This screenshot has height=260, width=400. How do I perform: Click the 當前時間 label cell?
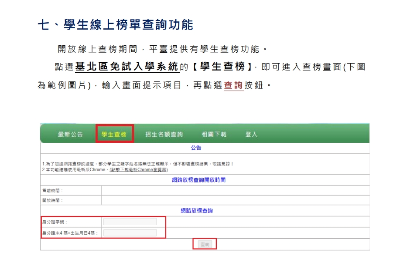[x=71, y=190]
